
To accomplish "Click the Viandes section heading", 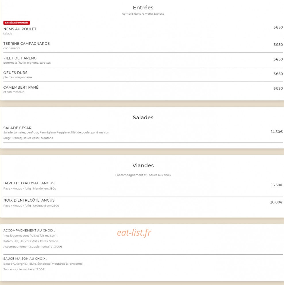I will point(143,165).
